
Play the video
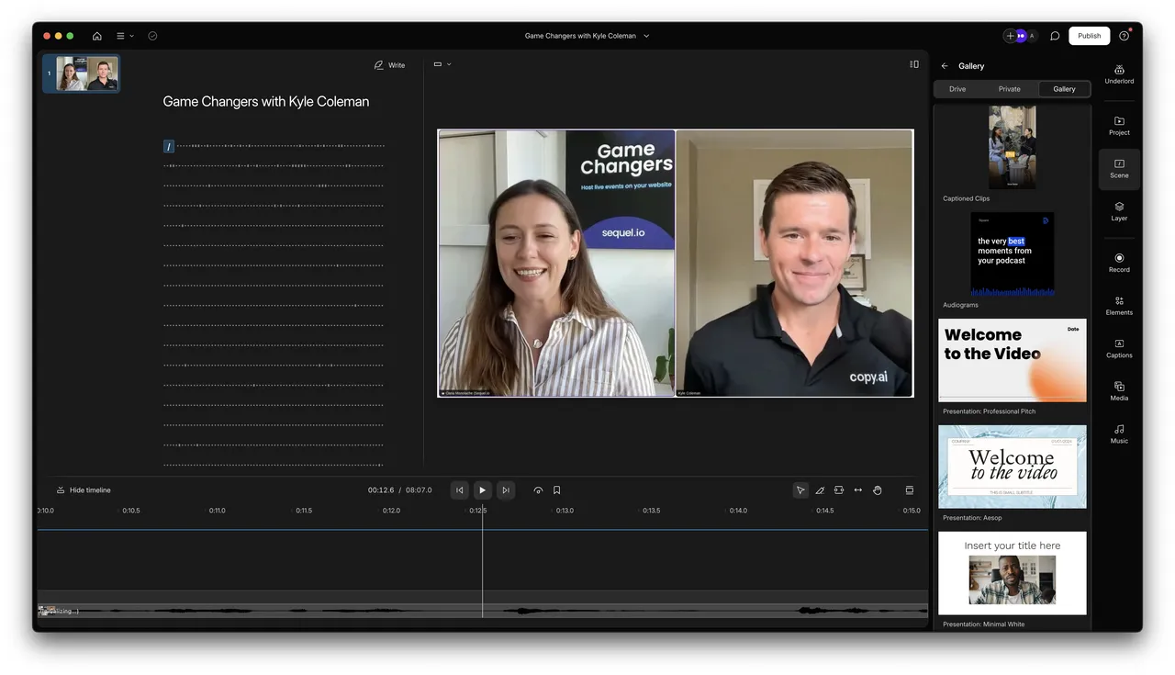coord(483,490)
